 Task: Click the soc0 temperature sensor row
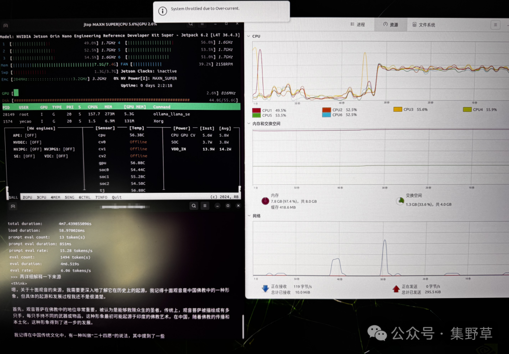[x=122, y=170]
